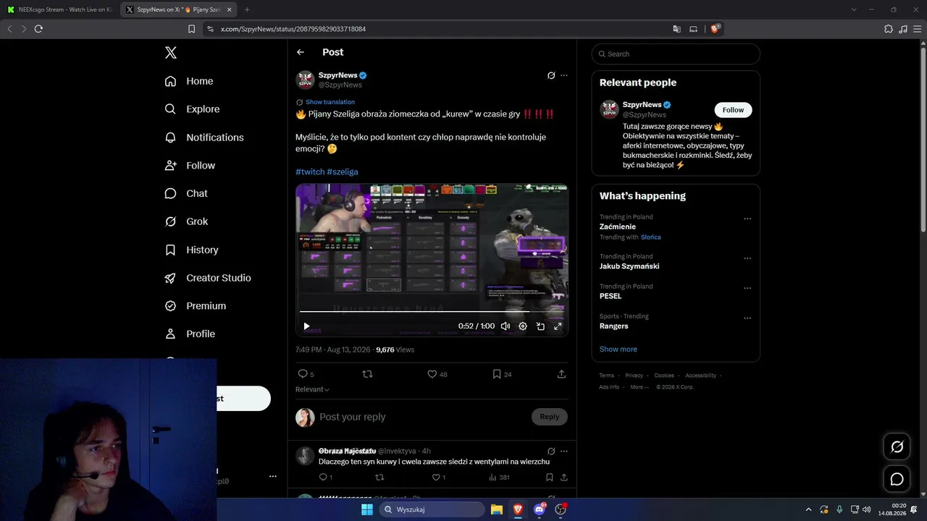Share the invektyva reply
927x521 pixels.
pyautogui.click(x=564, y=478)
